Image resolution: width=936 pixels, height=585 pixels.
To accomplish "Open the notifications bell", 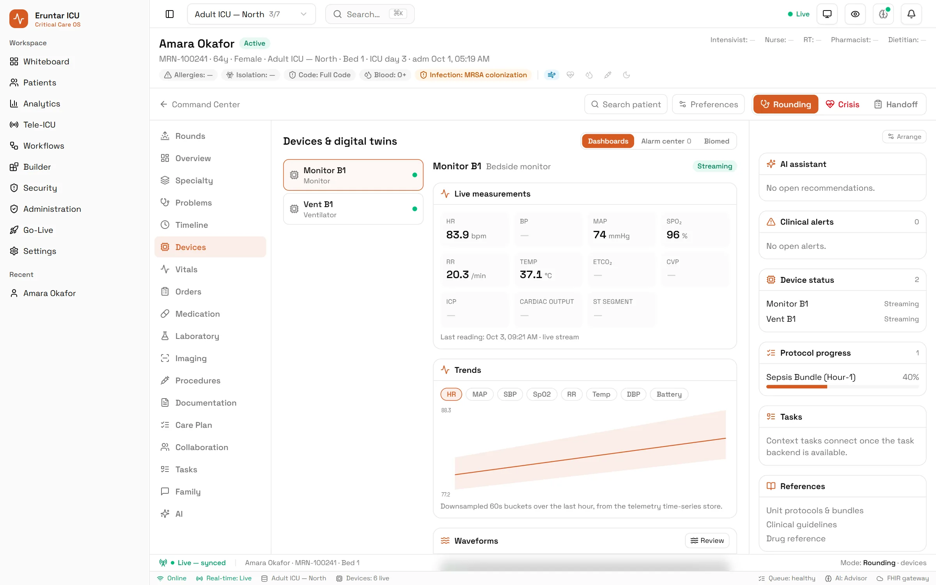I will pyautogui.click(x=911, y=14).
